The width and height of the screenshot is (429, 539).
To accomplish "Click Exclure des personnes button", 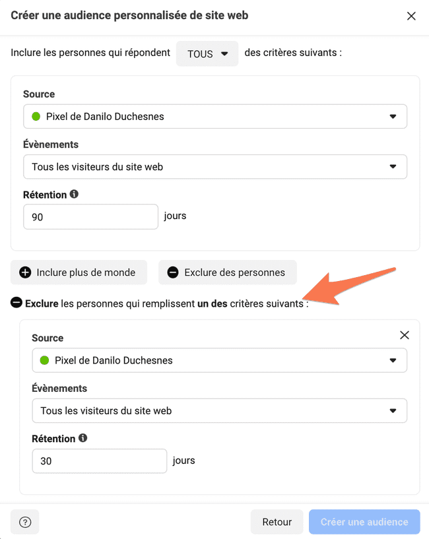I will tap(228, 272).
